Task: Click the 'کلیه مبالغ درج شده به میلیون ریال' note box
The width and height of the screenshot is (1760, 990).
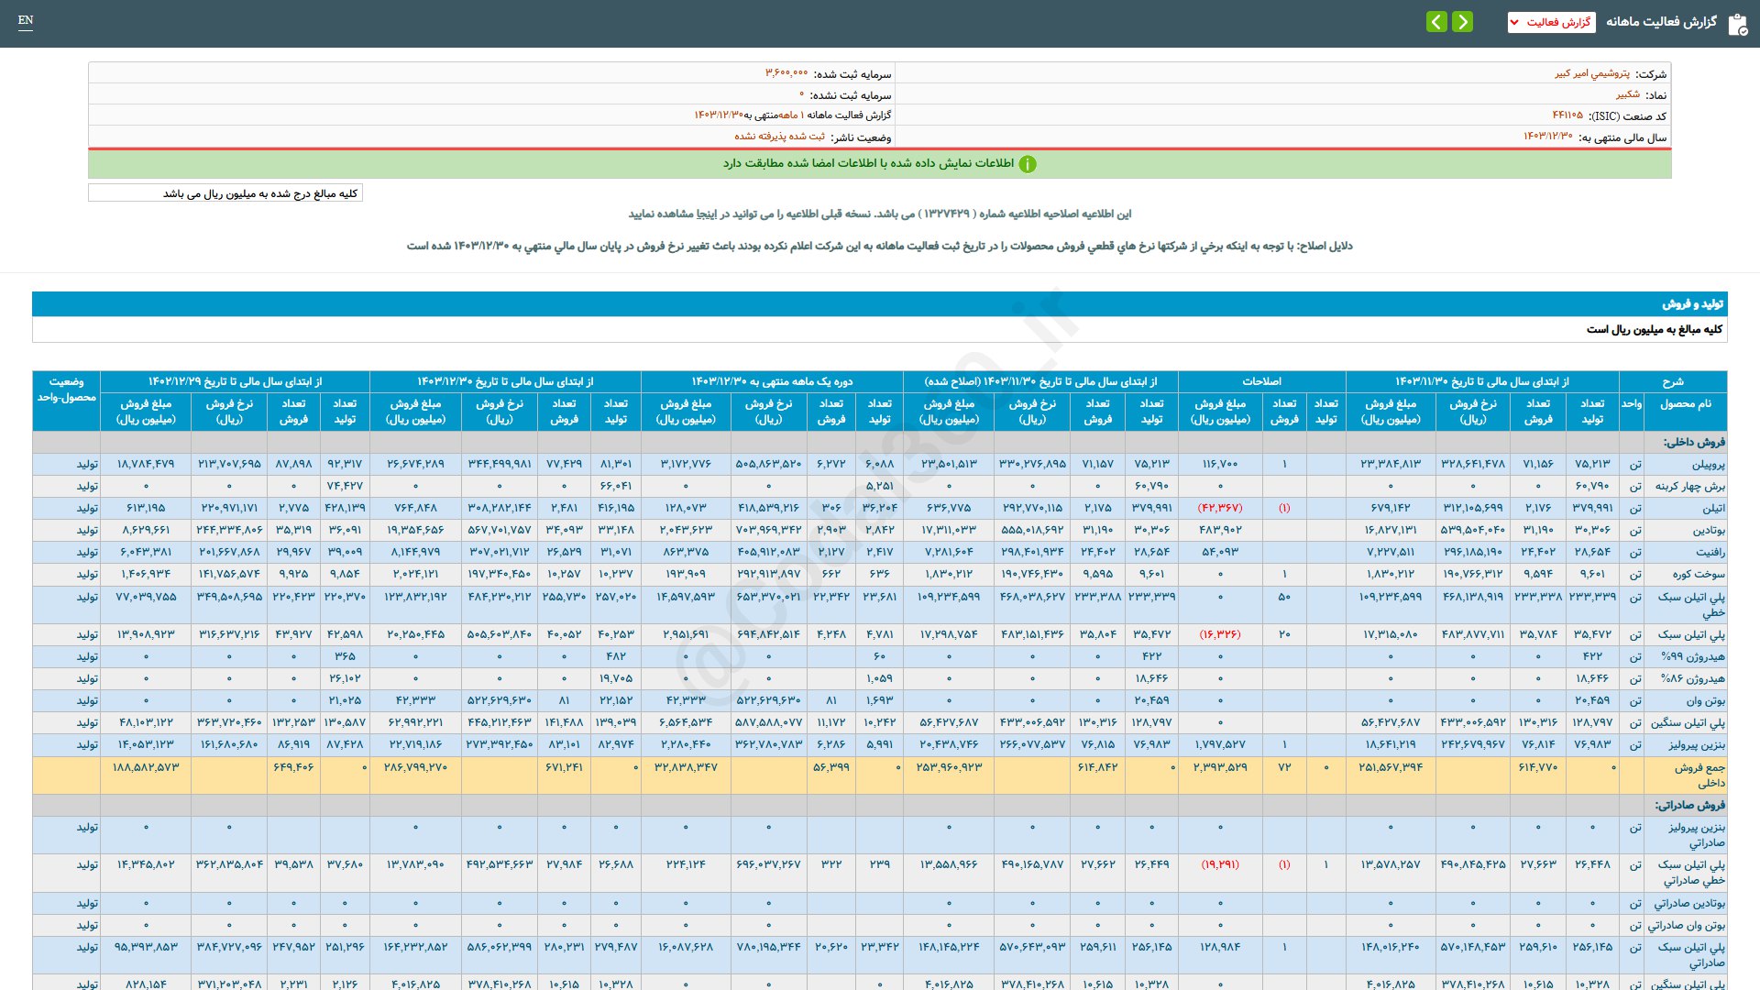Action: [x=225, y=193]
